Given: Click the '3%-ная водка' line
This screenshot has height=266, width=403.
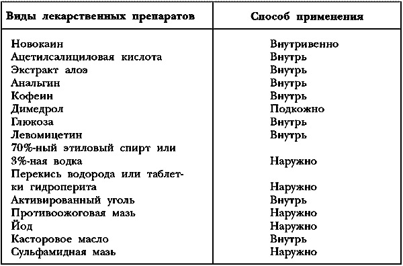Looking at the screenshot, I should pyautogui.click(x=46, y=161).
